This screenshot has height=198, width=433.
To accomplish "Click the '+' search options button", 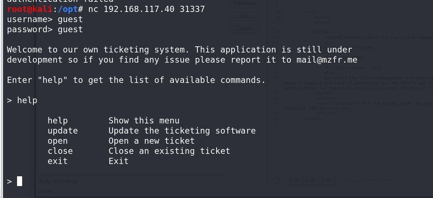I will point(312,180).
